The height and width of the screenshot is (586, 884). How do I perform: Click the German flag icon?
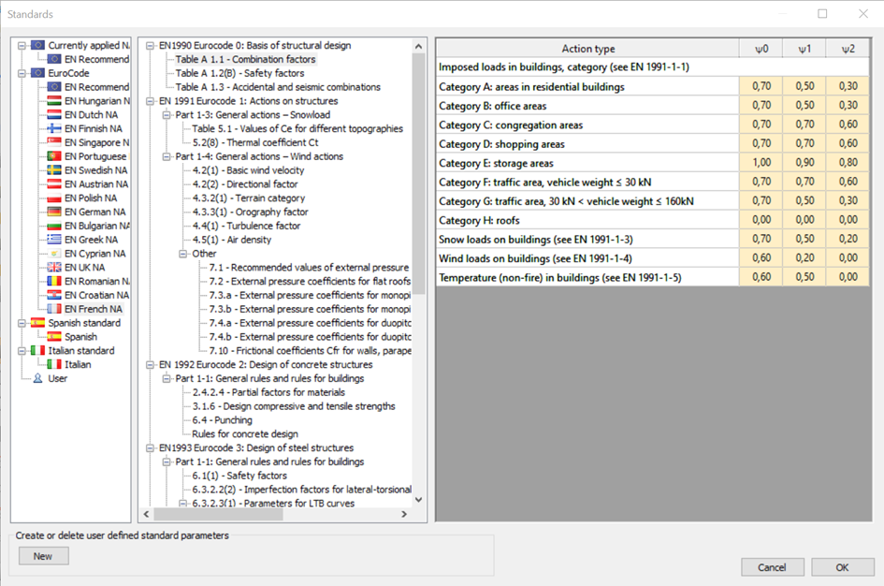pos(54,212)
